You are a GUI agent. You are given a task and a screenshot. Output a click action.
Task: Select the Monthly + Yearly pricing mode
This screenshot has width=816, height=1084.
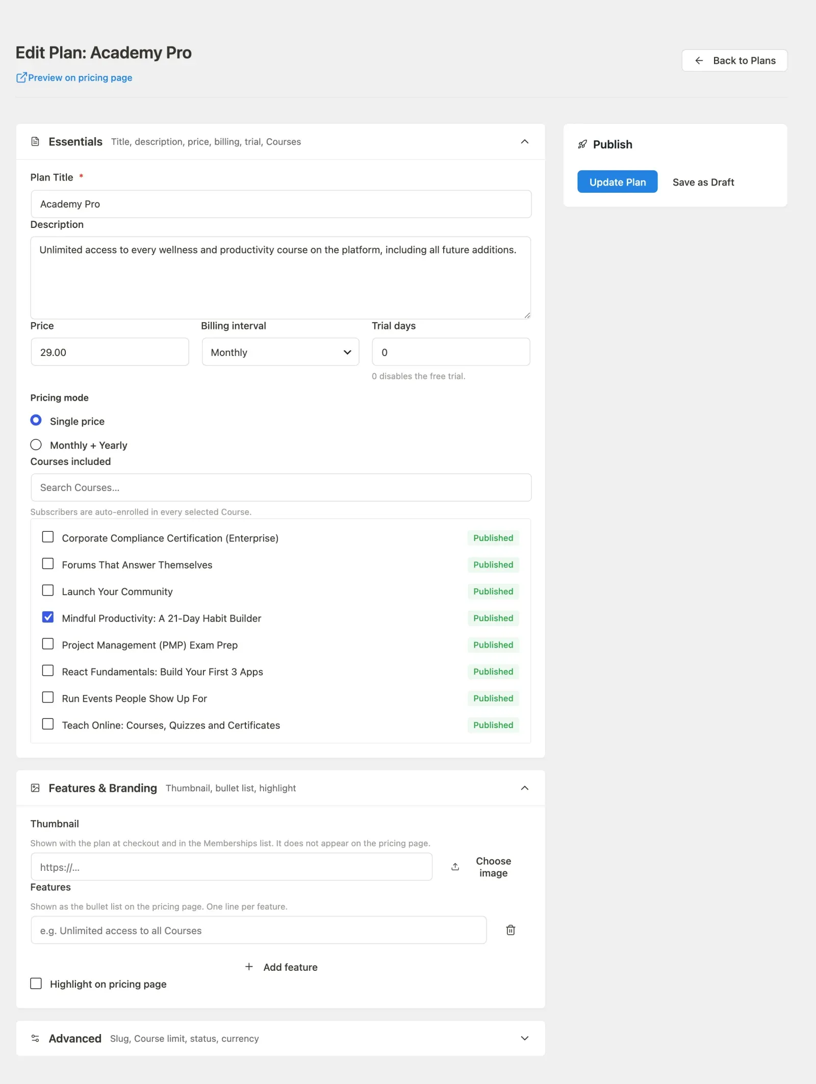click(x=36, y=445)
